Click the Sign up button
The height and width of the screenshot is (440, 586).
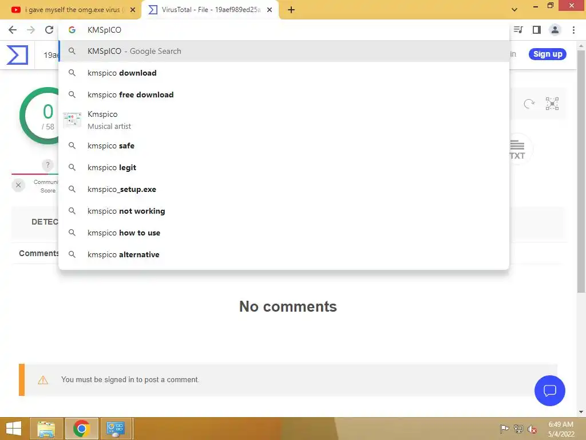tap(548, 54)
